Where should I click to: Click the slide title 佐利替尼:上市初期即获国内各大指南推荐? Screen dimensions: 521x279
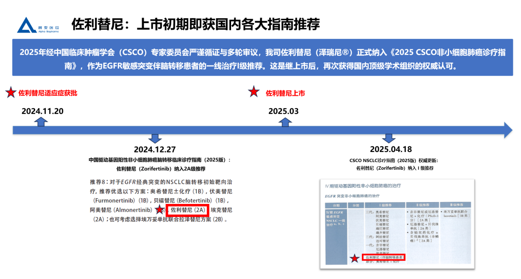[x=196, y=24]
